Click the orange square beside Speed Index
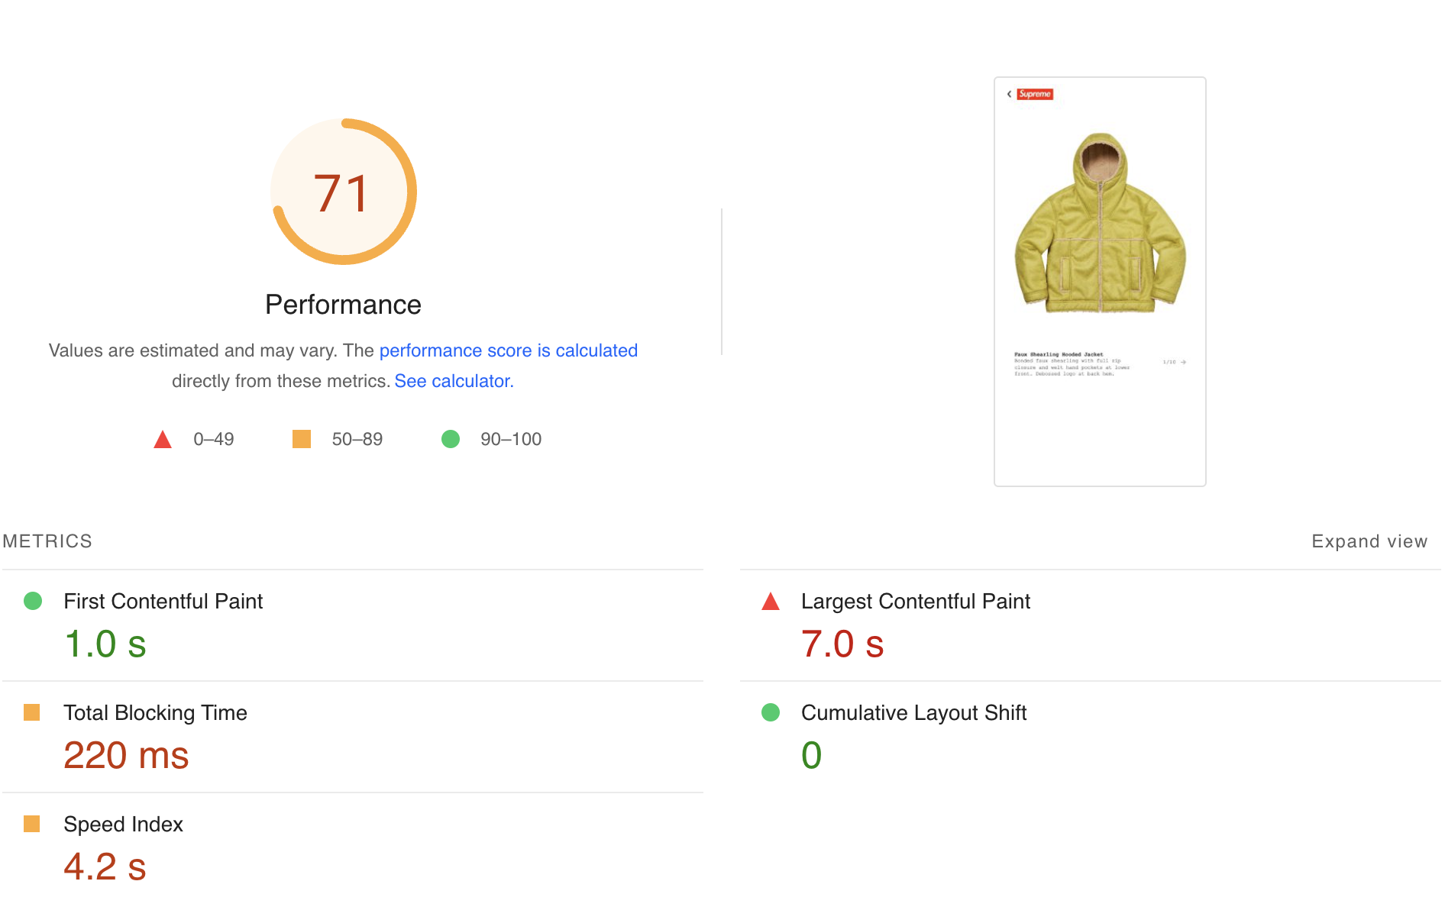The image size is (1445, 907). coord(32,824)
